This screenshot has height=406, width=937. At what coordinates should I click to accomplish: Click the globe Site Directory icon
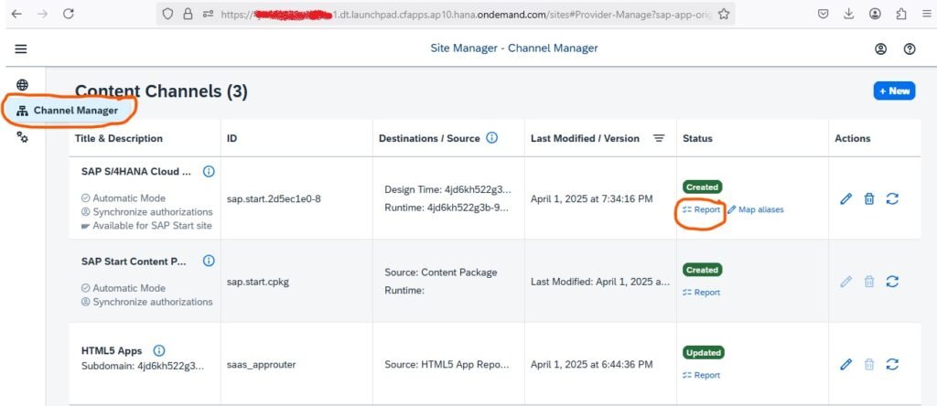tap(23, 85)
